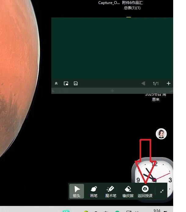Click 返回授课 to return to teaching

(x=145, y=192)
